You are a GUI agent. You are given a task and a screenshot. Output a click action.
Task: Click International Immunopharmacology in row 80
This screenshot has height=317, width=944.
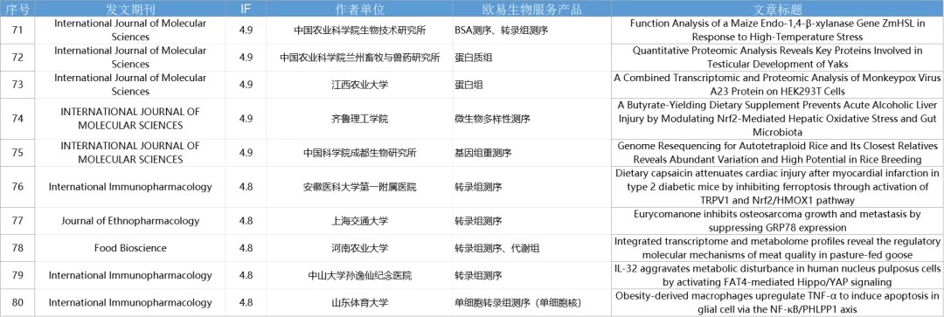pyautogui.click(x=130, y=302)
